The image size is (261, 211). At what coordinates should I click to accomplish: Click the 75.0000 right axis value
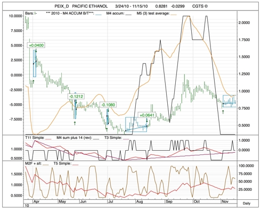click(245, 174)
